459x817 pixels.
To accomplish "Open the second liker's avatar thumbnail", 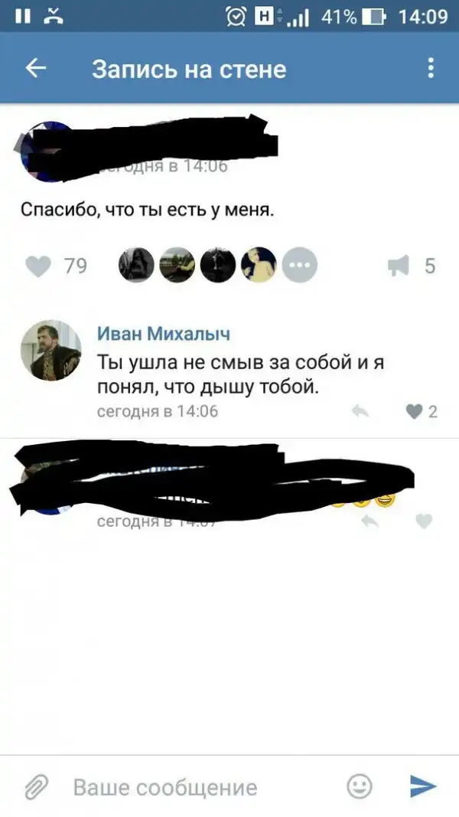I will tap(177, 265).
